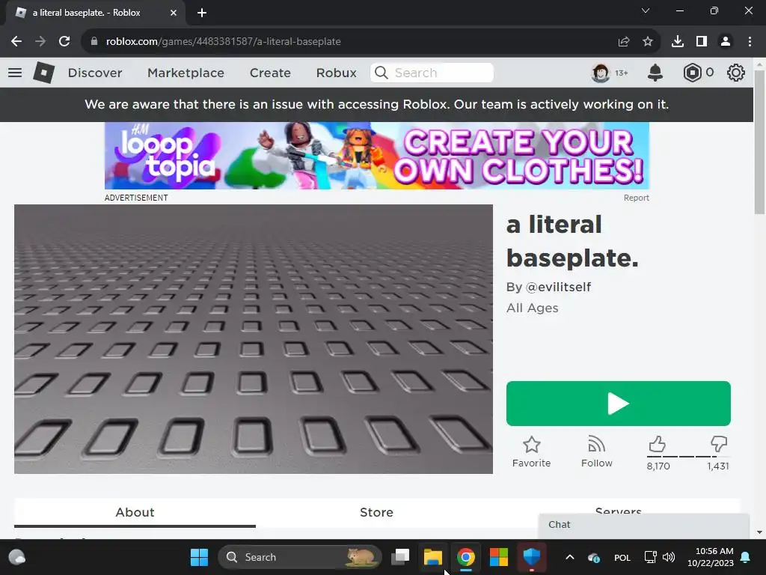Open Task View on the taskbar

click(x=400, y=557)
